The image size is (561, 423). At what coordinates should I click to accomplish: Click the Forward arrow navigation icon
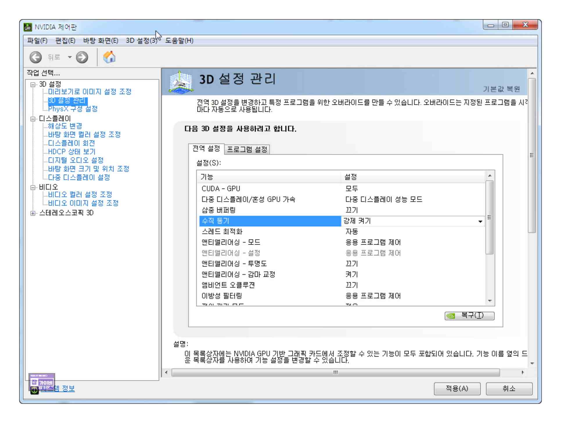pyautogui.click(x=82, y=57)
